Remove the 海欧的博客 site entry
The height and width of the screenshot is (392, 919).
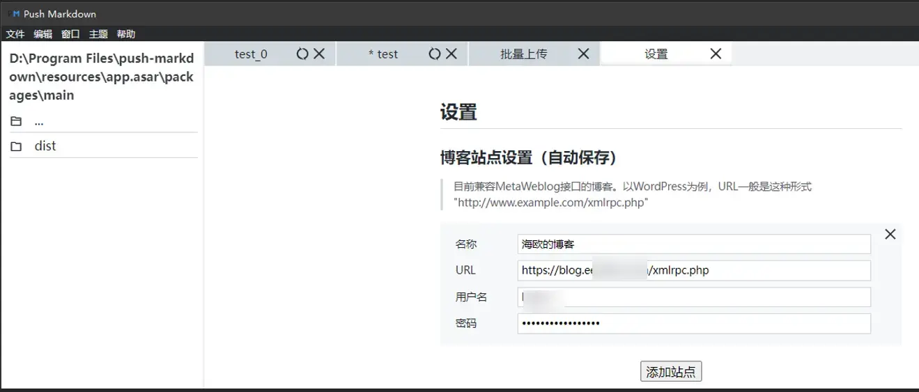click(x=890, y=234)
